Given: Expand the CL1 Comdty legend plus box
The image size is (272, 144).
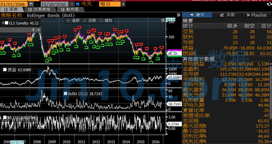Looking at the screenshot, I should coord(3,23).
